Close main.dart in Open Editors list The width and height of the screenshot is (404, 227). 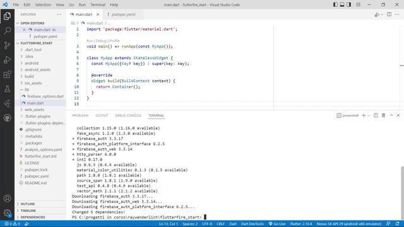tap(24, 30)
